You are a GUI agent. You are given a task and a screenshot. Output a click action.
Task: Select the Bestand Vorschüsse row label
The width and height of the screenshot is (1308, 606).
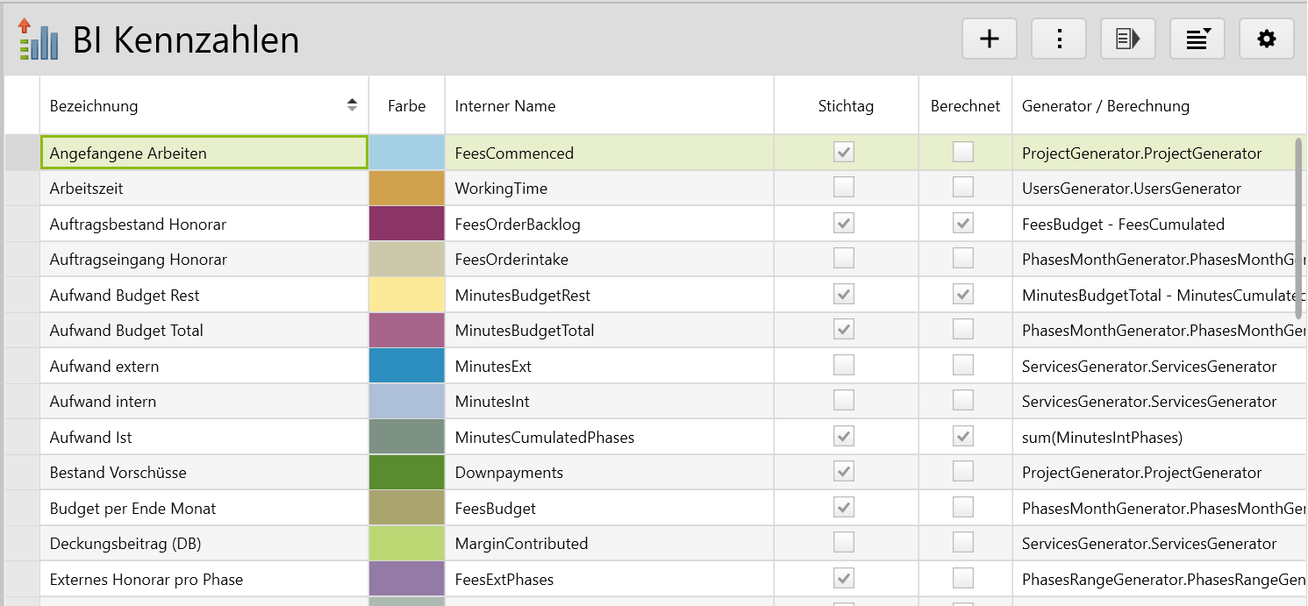click(118, 473)
